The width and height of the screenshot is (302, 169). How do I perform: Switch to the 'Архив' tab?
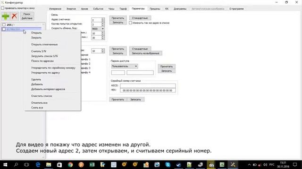[x=84, y=9]
